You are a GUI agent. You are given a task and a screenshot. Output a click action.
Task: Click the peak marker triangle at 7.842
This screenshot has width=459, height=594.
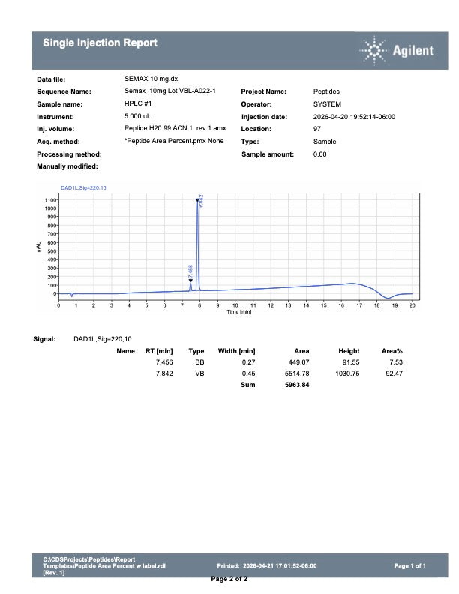tap(197, 200)
